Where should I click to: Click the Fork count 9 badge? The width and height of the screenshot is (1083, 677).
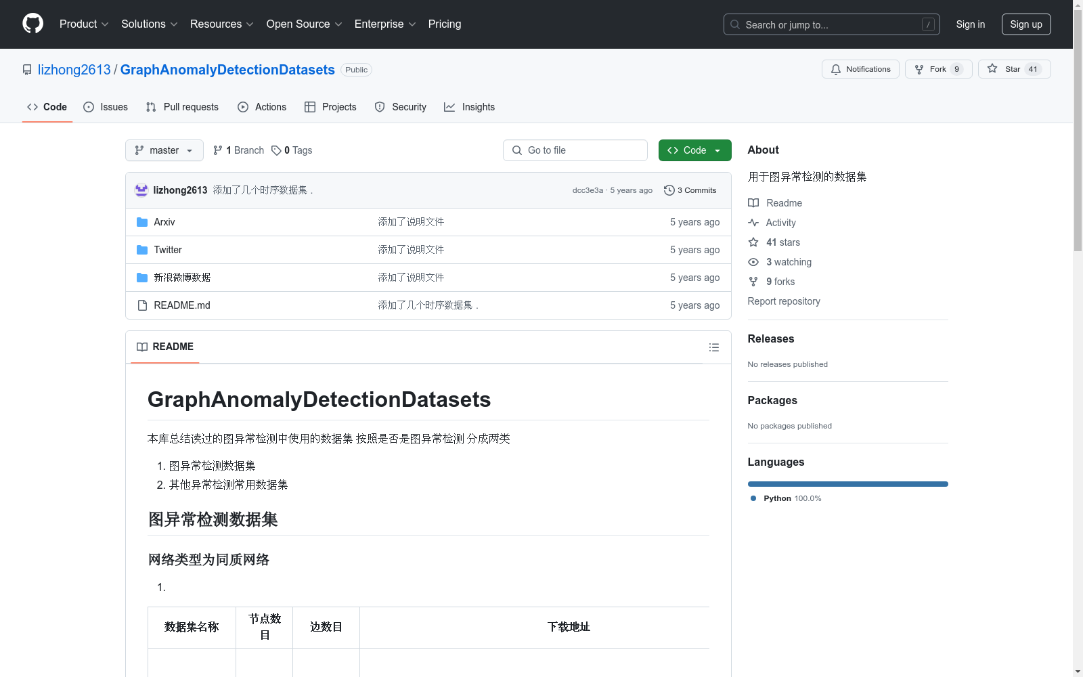click(x=956, y=69)
